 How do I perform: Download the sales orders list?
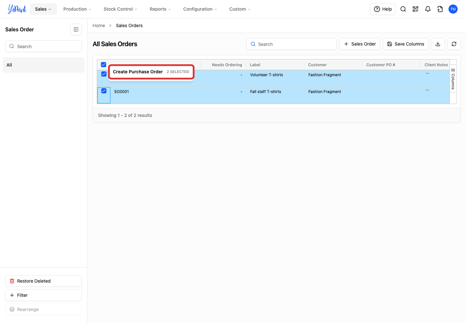pos(438,44)
